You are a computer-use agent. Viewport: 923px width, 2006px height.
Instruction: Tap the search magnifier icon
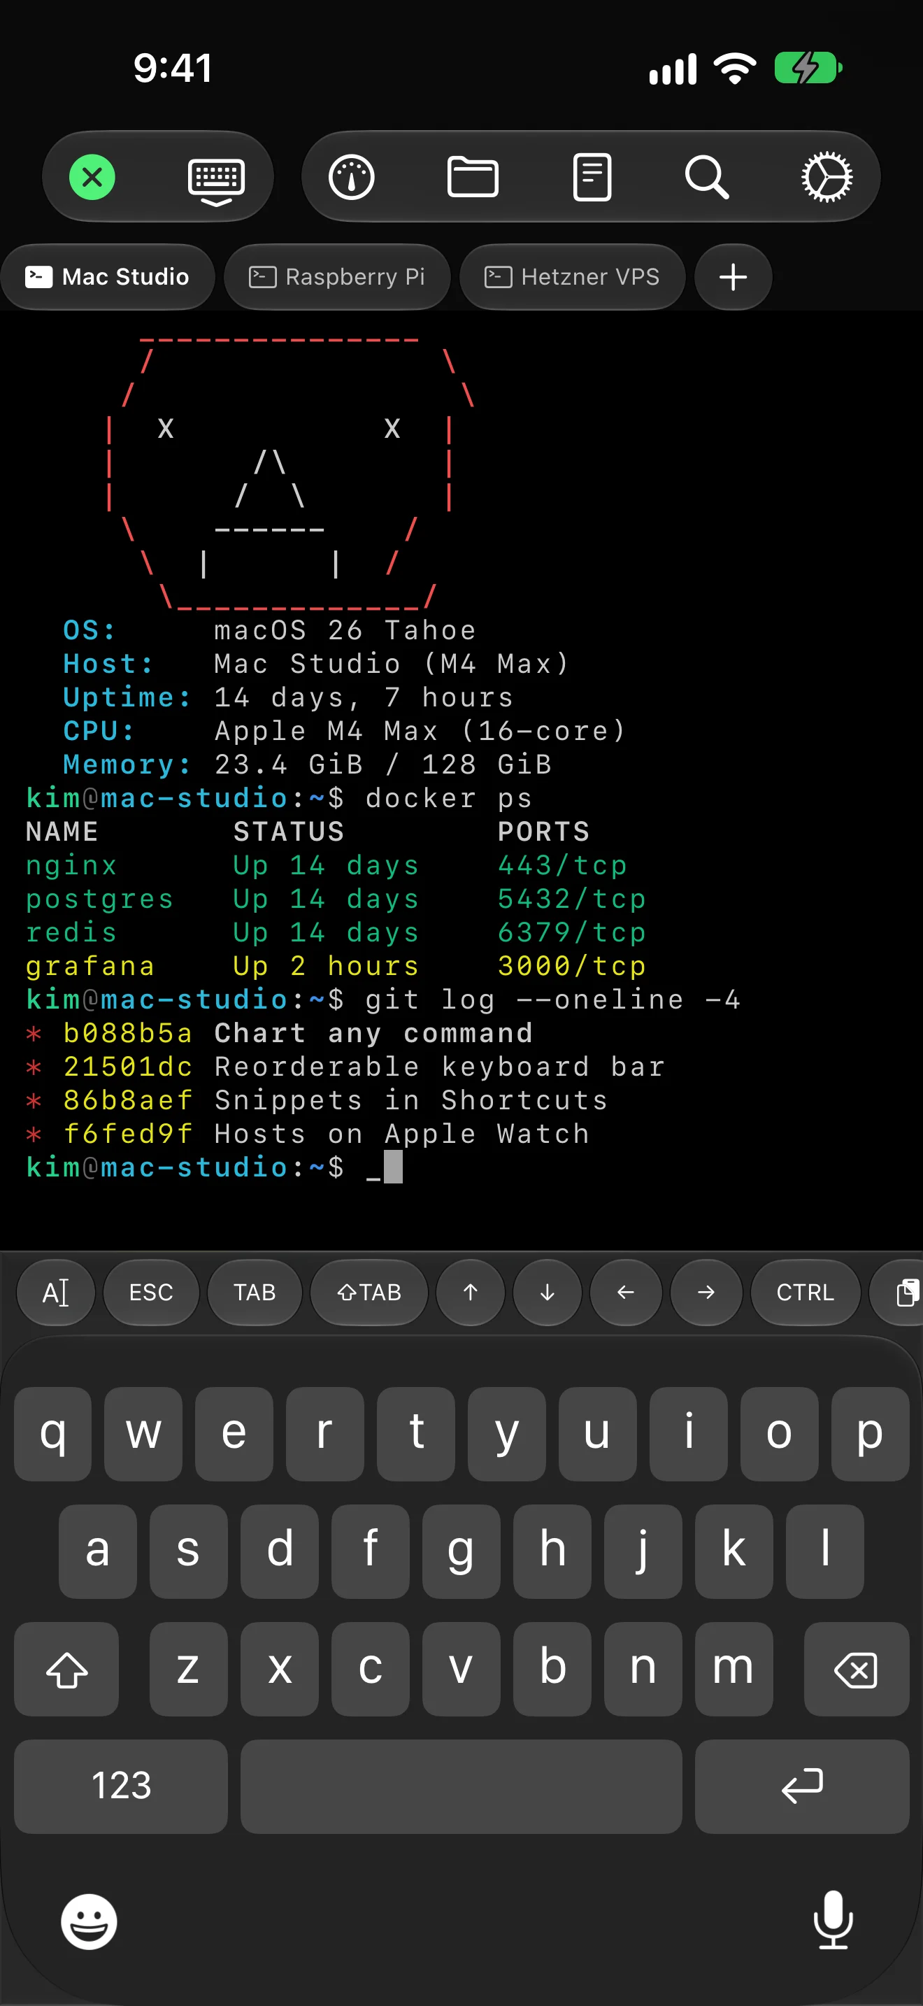pyautogui.click(x=707, y=178)
